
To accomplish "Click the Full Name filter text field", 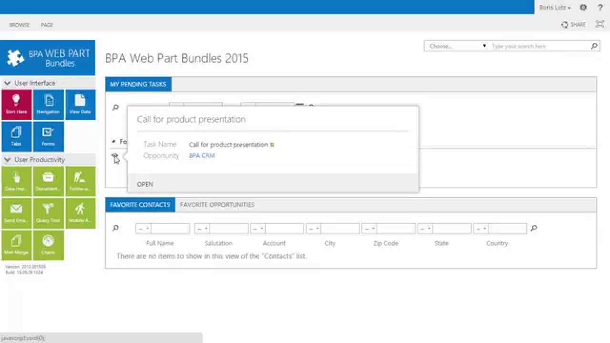I will tap(170, 228).
